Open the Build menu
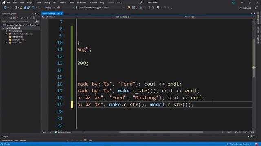 39,2
